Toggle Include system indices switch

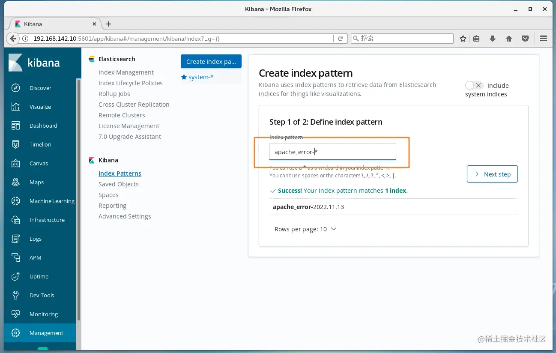click(x=474, y=85)
